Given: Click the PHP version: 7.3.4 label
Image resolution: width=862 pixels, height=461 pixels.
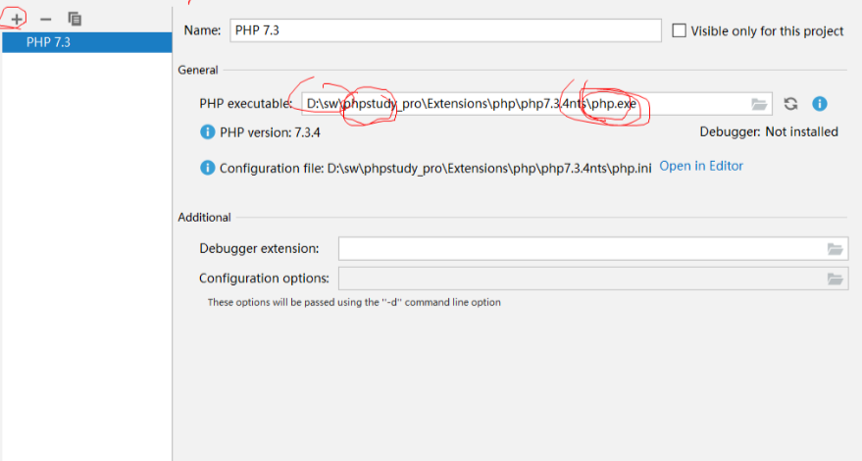Looking at the screenshot, I should pos(256,132).
